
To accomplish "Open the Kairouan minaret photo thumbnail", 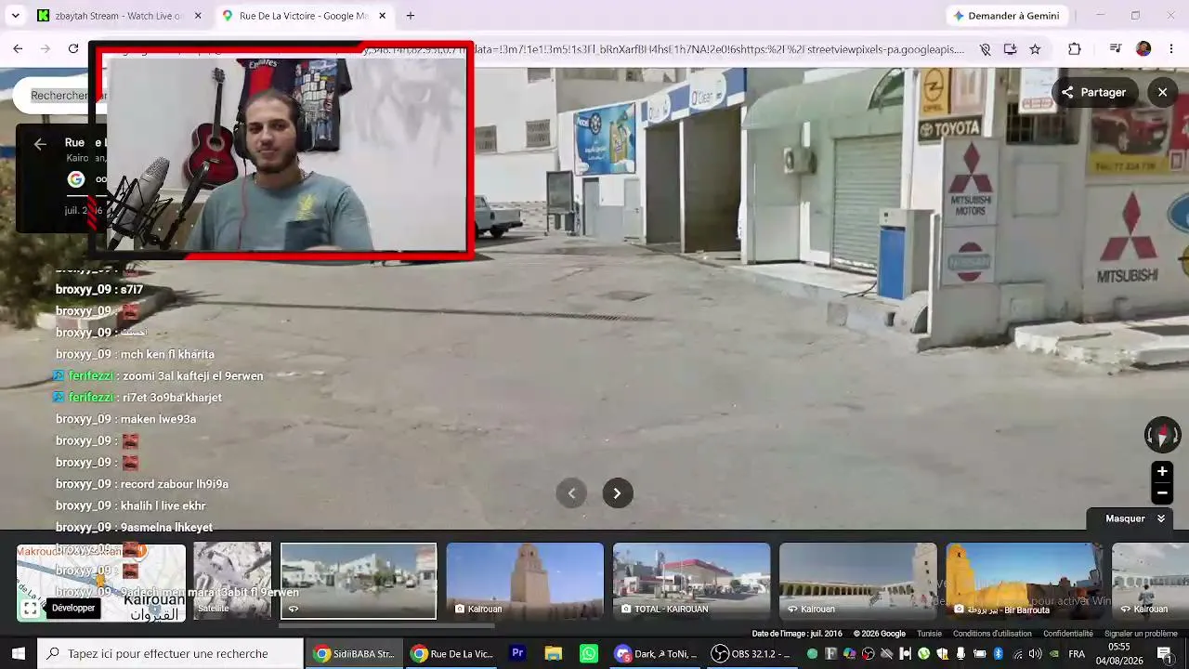I will [525, 581].
